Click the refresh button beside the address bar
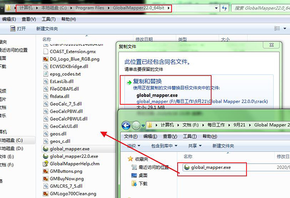 coord(224,8)
